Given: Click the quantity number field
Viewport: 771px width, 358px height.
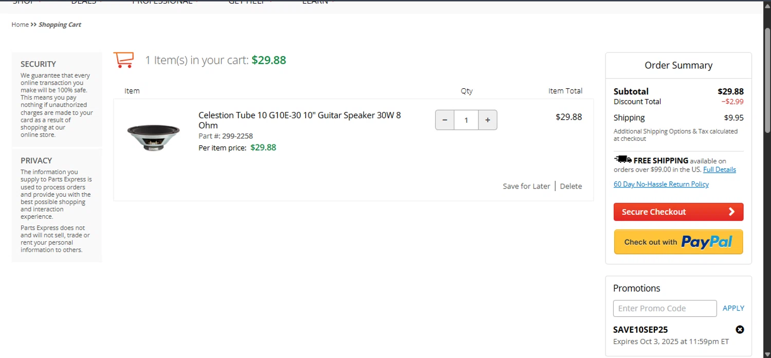Looking at the screenshot, I should [466, 120].
